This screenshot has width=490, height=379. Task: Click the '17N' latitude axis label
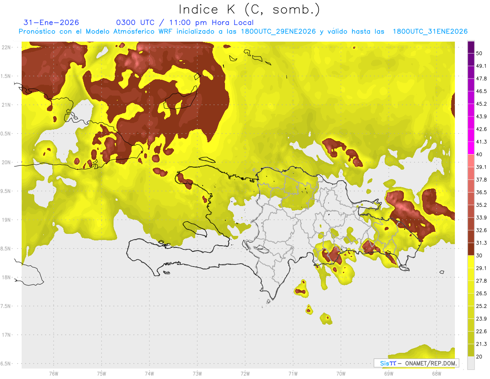[7, 335]
